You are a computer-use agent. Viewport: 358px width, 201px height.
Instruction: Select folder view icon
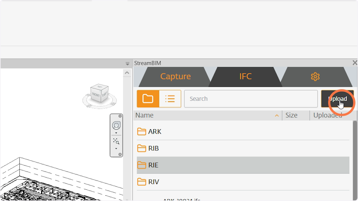click(x=148, y=99)
